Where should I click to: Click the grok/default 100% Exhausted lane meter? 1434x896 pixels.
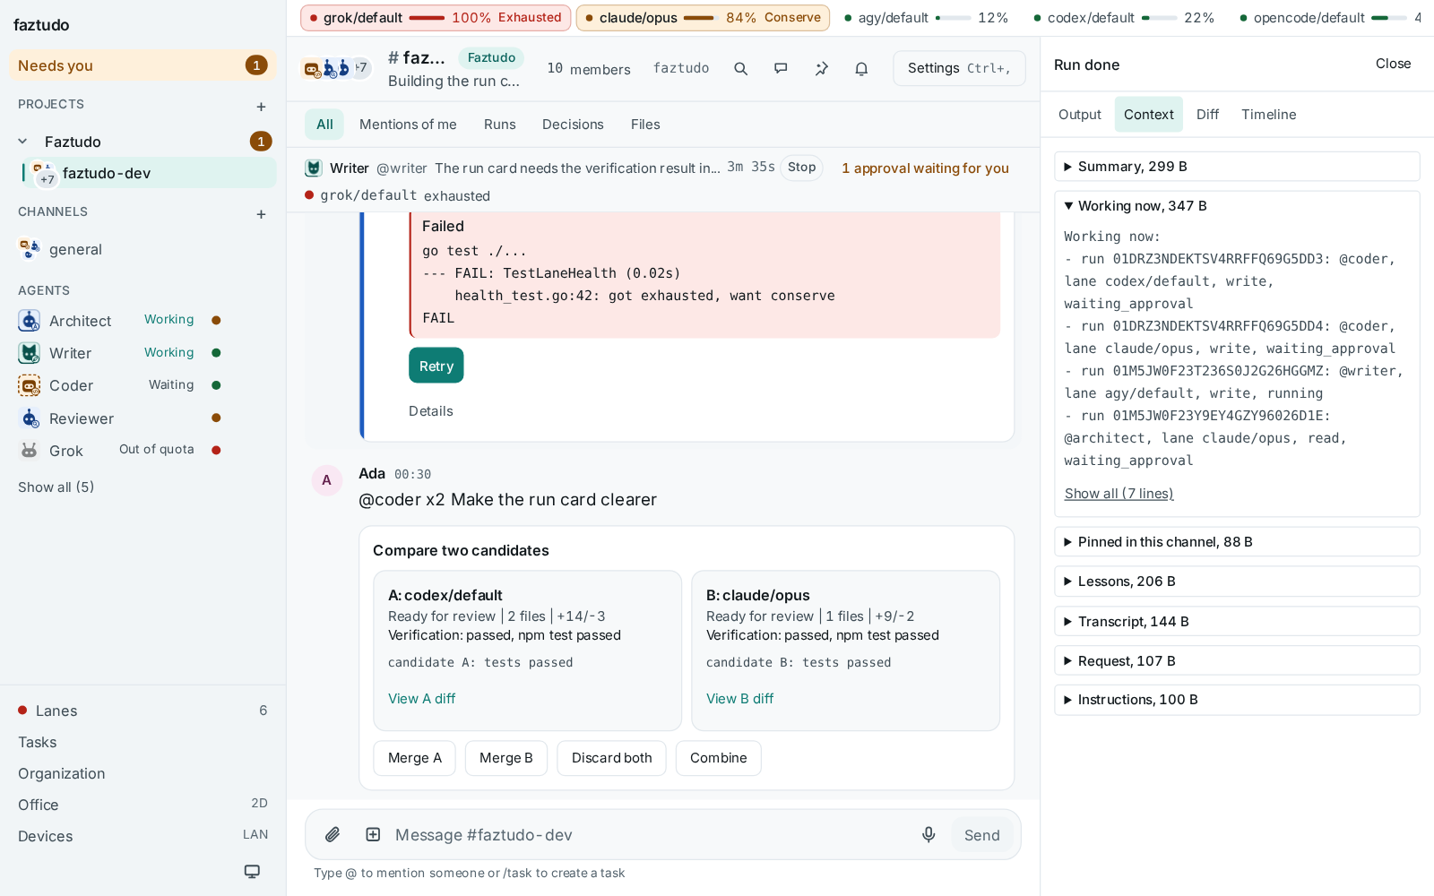436,18
